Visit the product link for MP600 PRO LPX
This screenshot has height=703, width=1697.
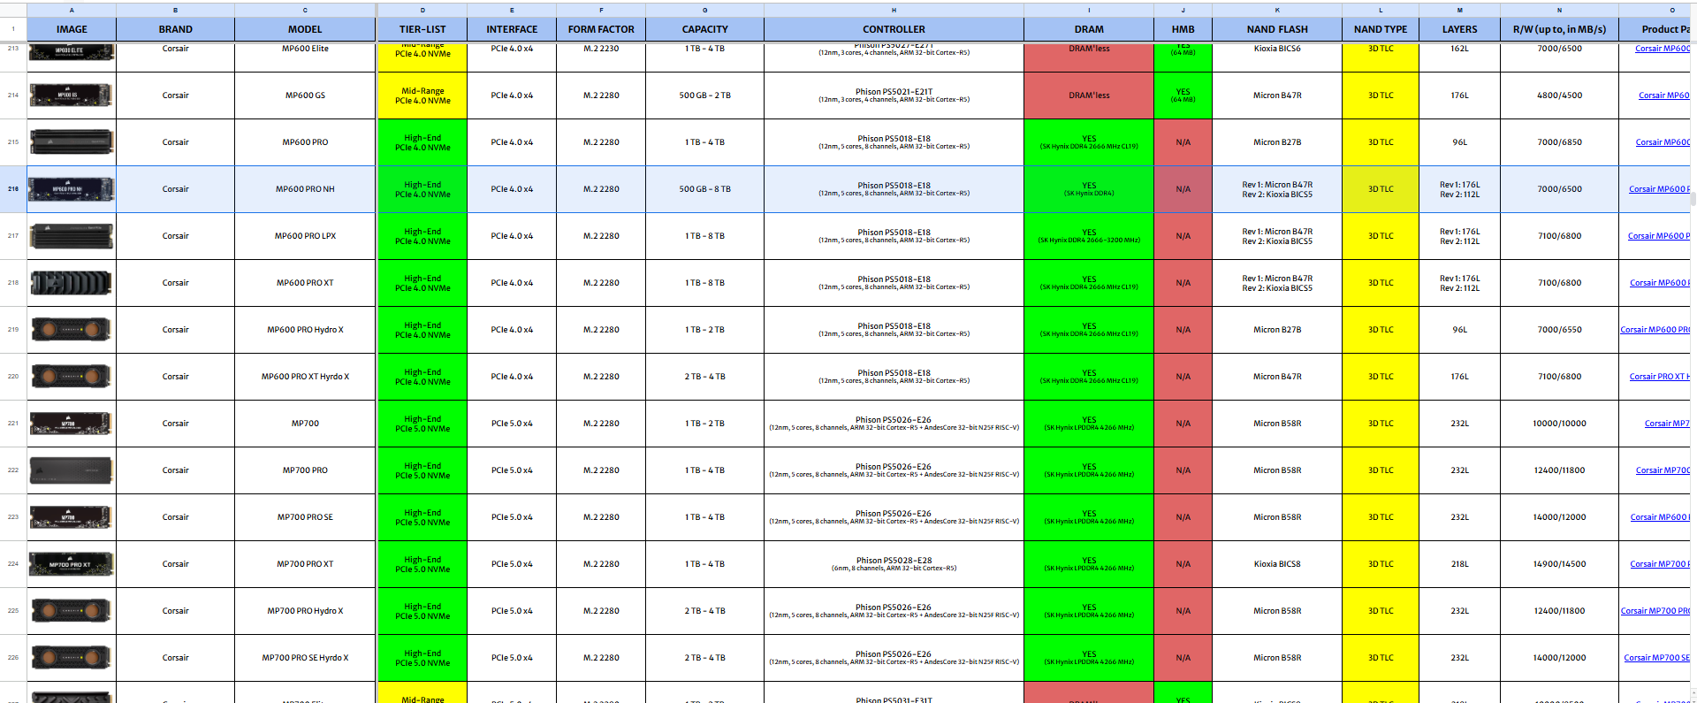[1659, 236]
